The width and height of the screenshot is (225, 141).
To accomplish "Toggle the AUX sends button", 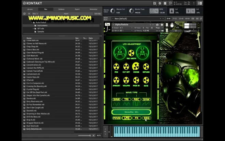I will [x=197, y=19].
